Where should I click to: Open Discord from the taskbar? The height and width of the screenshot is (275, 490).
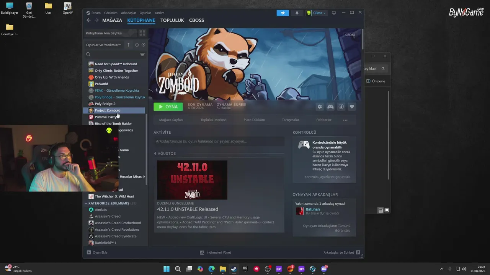tap(324, 269)
